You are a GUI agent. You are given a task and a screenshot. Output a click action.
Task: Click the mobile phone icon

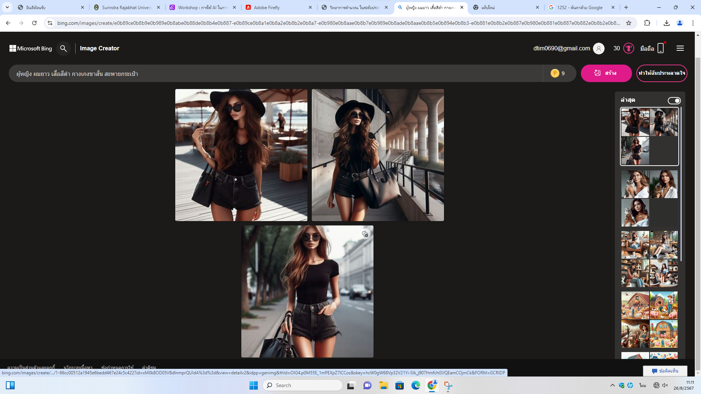pyautogui.click(x=660, y=48)
